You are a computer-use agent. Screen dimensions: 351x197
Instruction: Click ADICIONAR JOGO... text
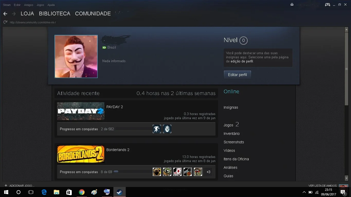pos(22,186)
